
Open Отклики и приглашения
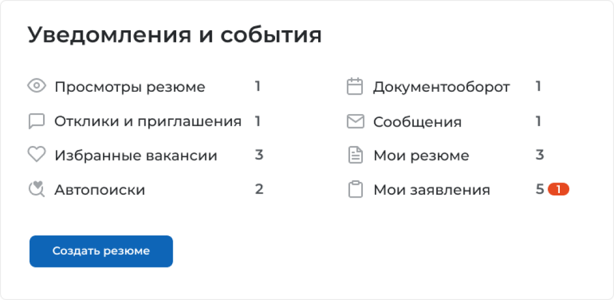148,121
